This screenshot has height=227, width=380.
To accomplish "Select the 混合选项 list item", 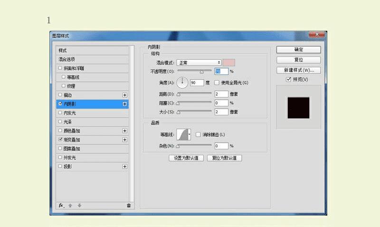I will (92, 59).
